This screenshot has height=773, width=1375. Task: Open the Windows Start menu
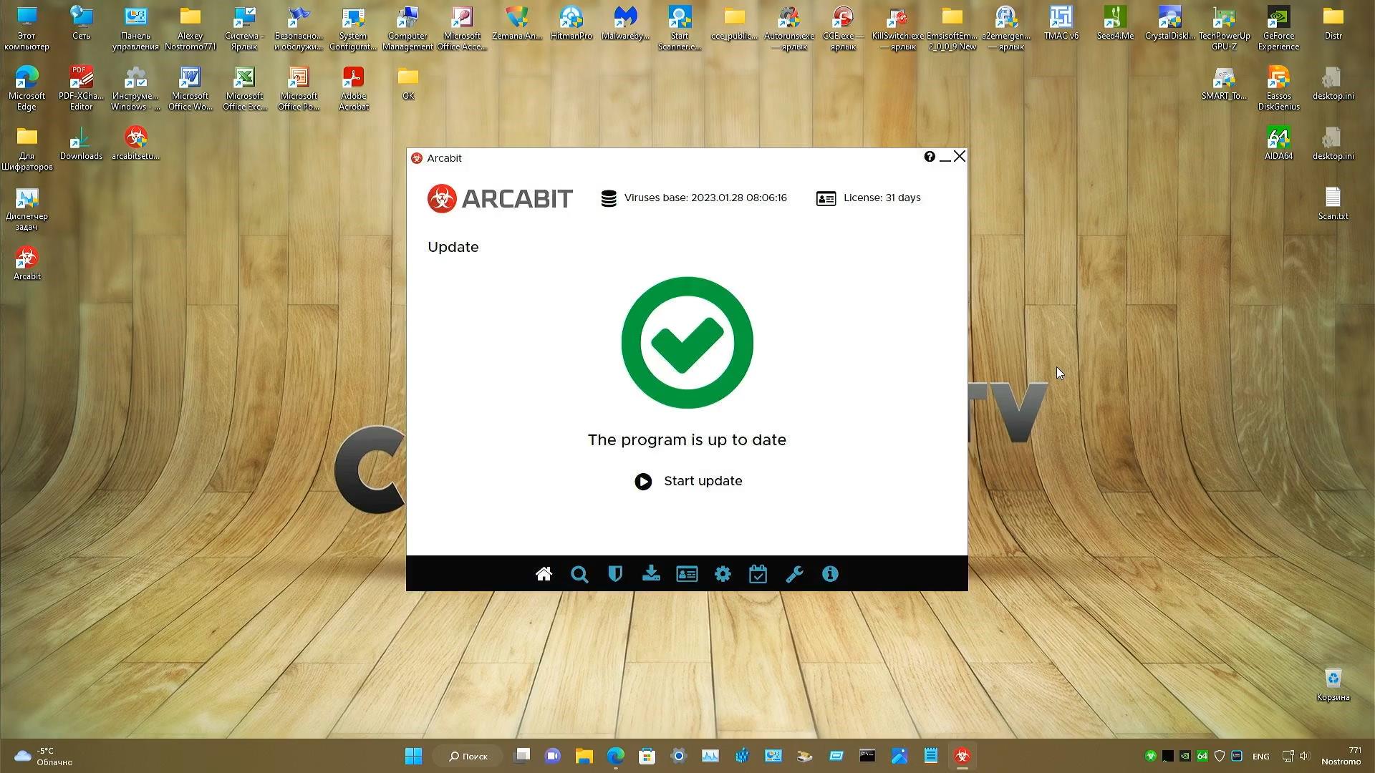pos(413,756)
